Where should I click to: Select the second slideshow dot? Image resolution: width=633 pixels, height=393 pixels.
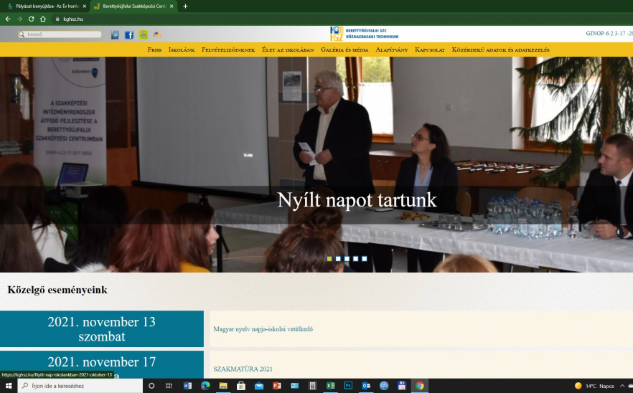point(338,259)
